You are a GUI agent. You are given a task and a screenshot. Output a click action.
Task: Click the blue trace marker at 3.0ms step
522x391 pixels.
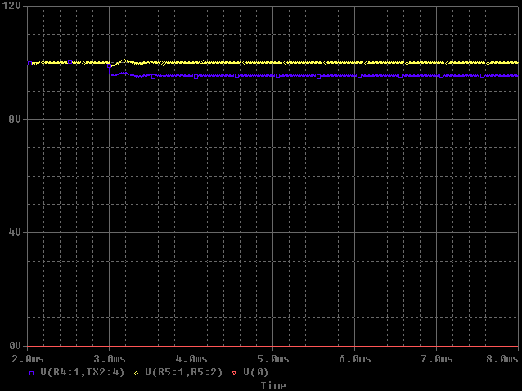(x=109, y=66)
